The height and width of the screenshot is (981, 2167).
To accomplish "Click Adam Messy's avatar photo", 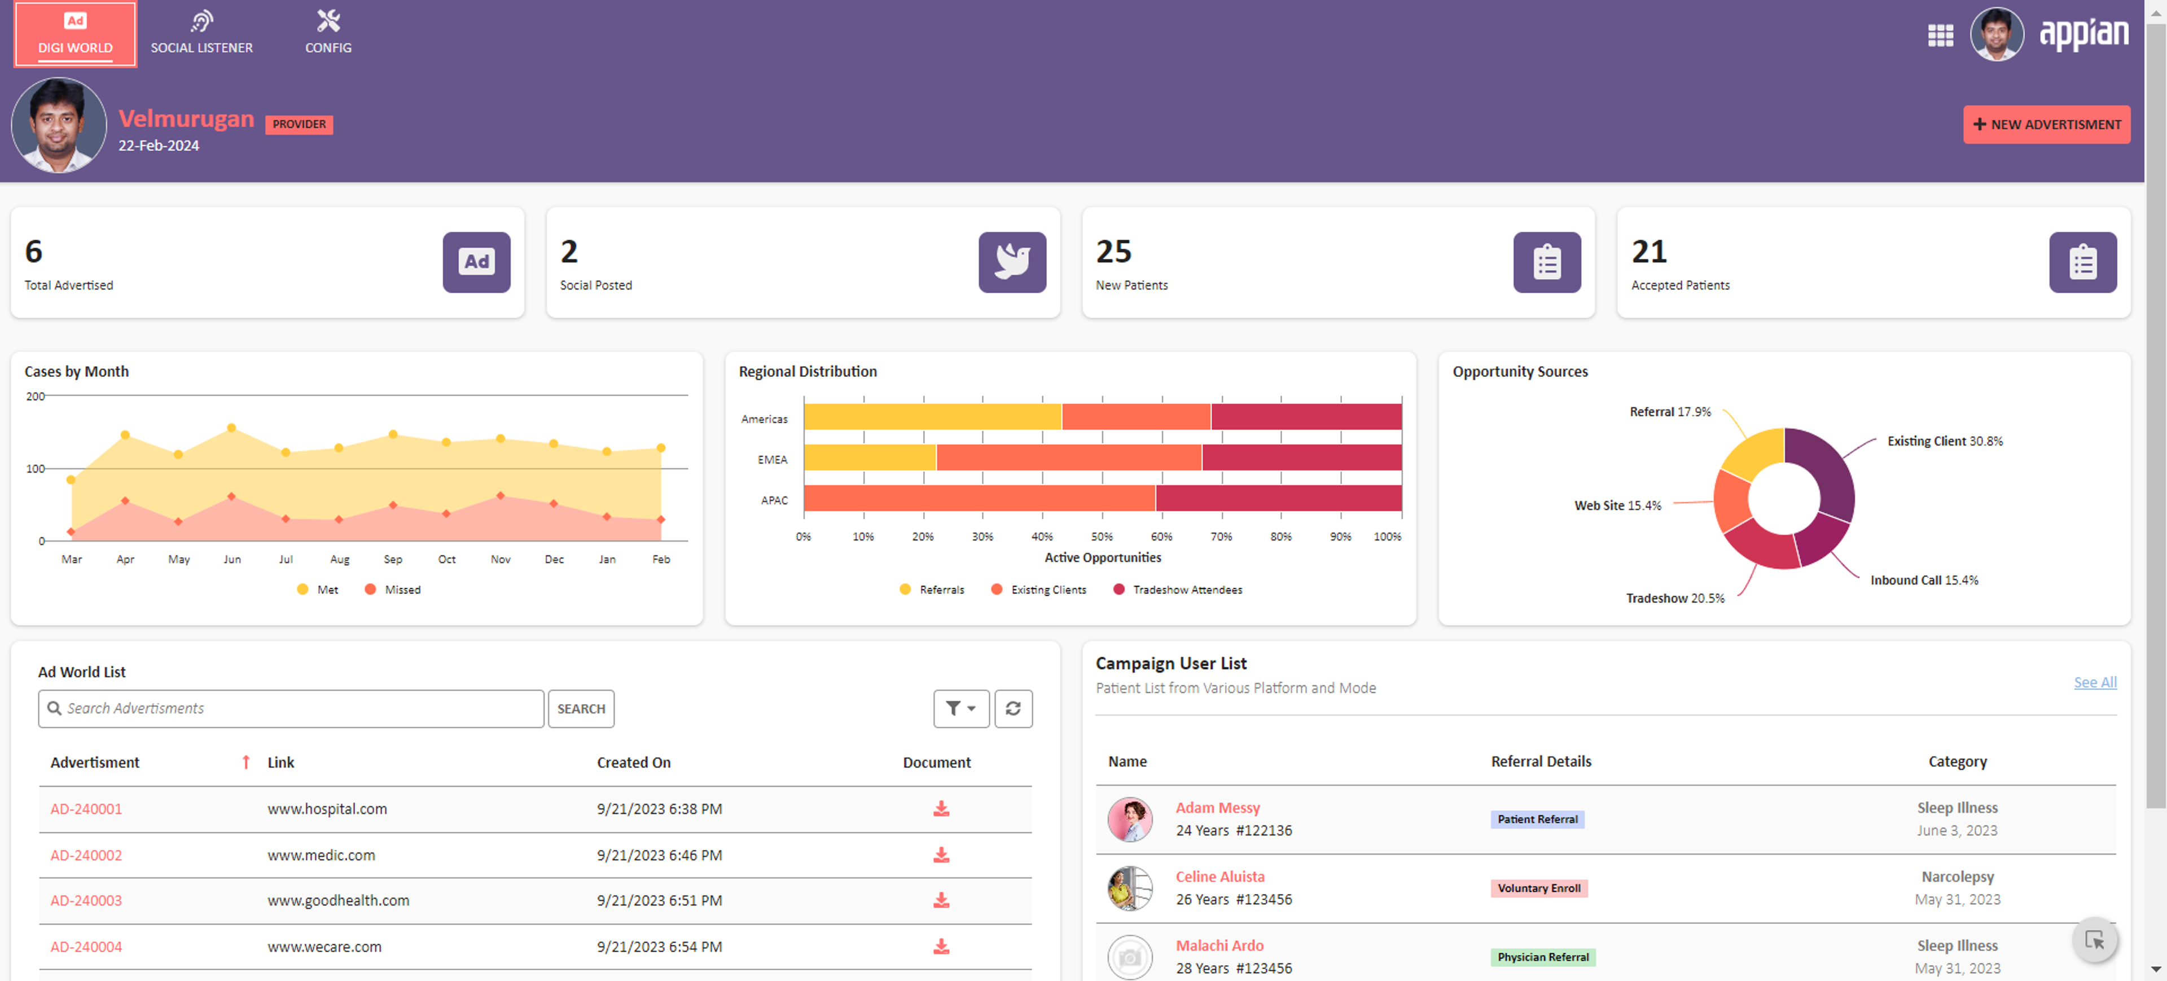I will coord(1130,820).
